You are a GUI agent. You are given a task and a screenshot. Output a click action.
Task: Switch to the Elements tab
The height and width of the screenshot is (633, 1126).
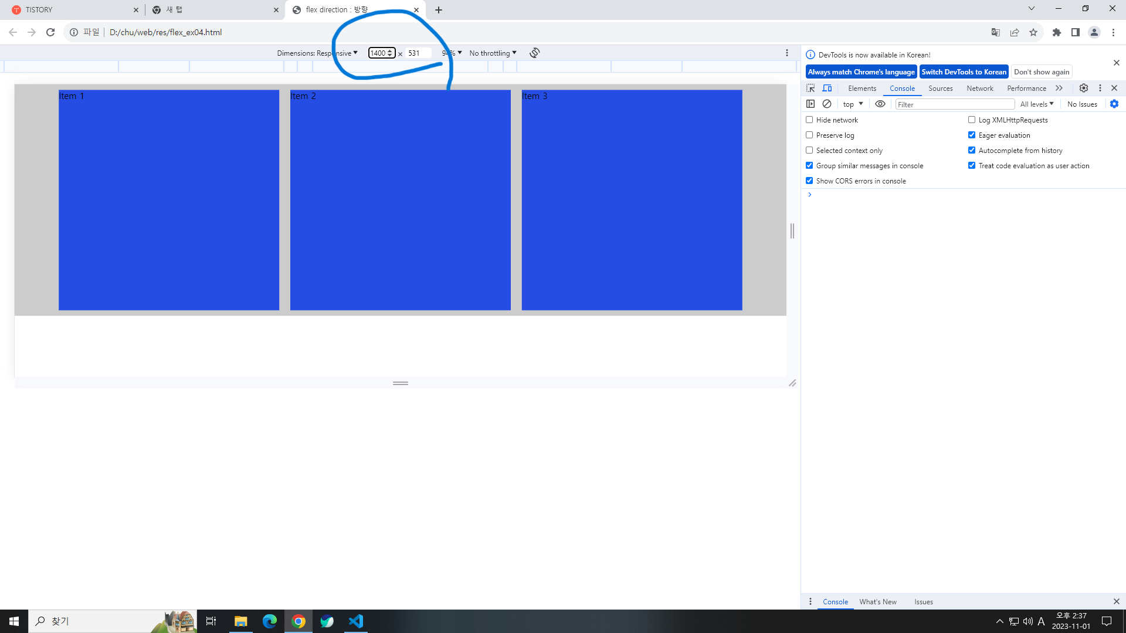pos(862,88)
